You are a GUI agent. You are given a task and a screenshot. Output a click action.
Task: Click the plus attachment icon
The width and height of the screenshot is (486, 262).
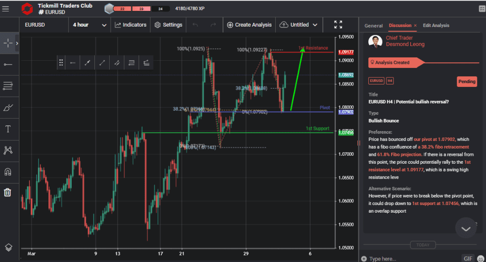pyautogui.click(x=364, y=259)
